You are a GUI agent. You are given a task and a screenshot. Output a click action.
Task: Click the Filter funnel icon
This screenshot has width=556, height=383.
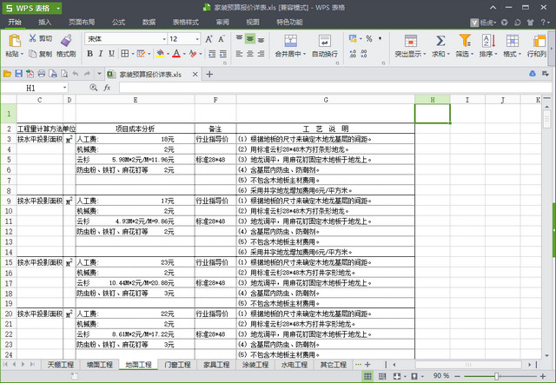465,41
